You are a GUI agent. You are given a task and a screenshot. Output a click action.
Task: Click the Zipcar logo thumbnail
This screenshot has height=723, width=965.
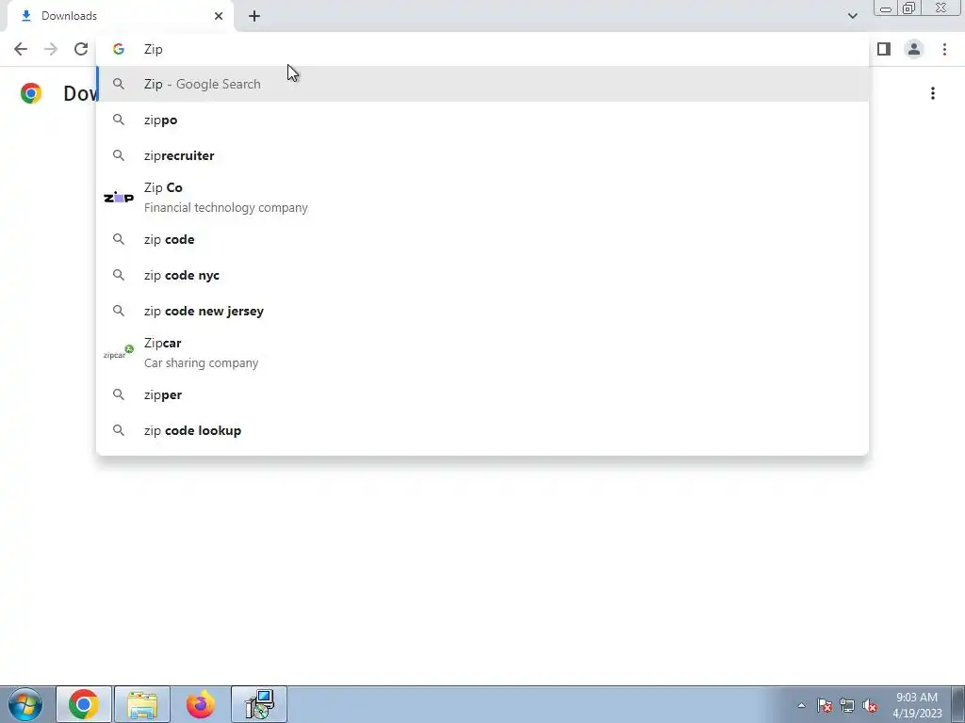tap(118, 352)
